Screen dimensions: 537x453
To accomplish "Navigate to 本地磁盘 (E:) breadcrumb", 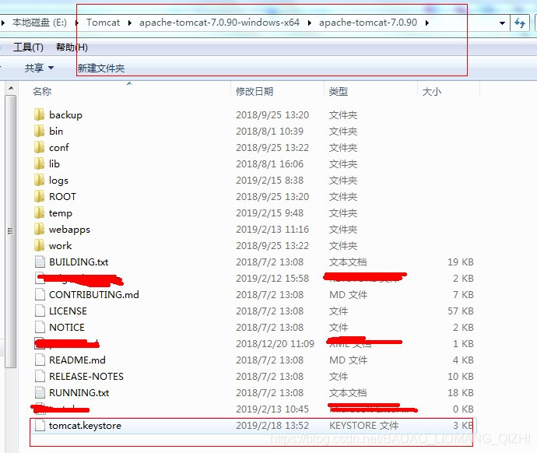I will click(40, 23).
